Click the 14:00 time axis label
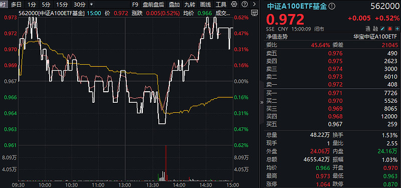The height and width of the screenshot is (188, 401). point(179,184)
